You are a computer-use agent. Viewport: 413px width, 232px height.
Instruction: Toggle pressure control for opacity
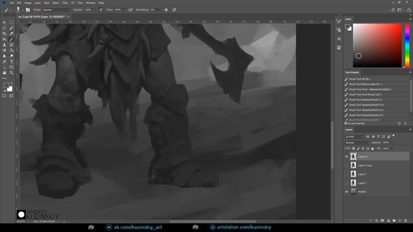tap(101, 10)
